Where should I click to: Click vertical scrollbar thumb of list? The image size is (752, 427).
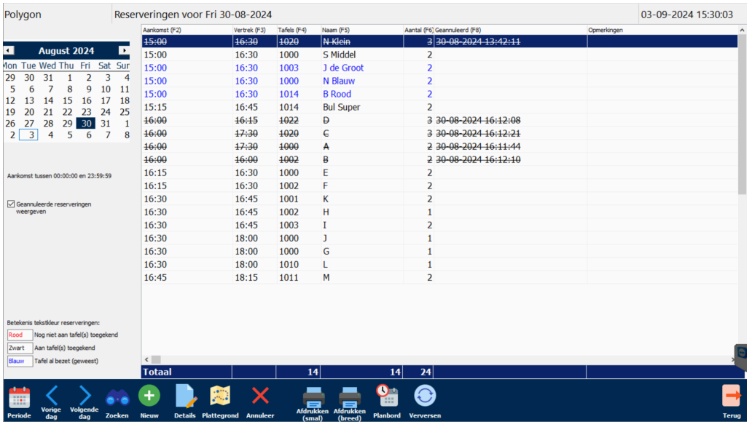pyautogui.click(x=743, y=114)
